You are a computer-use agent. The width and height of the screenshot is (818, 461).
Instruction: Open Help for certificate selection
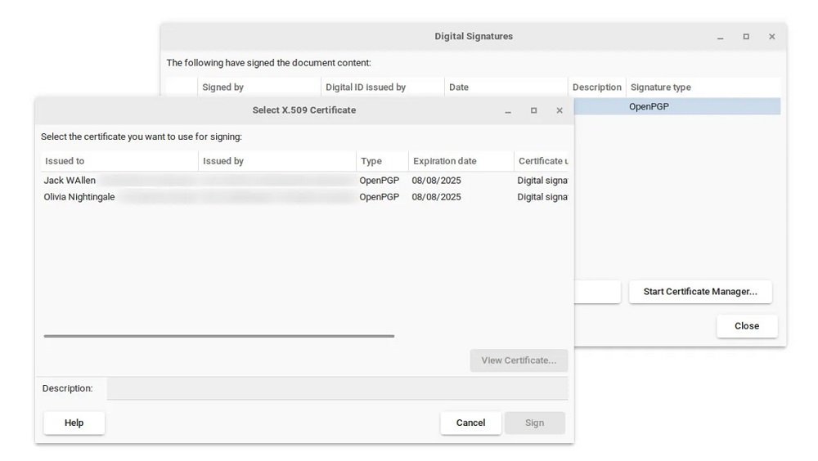point(74,423)
